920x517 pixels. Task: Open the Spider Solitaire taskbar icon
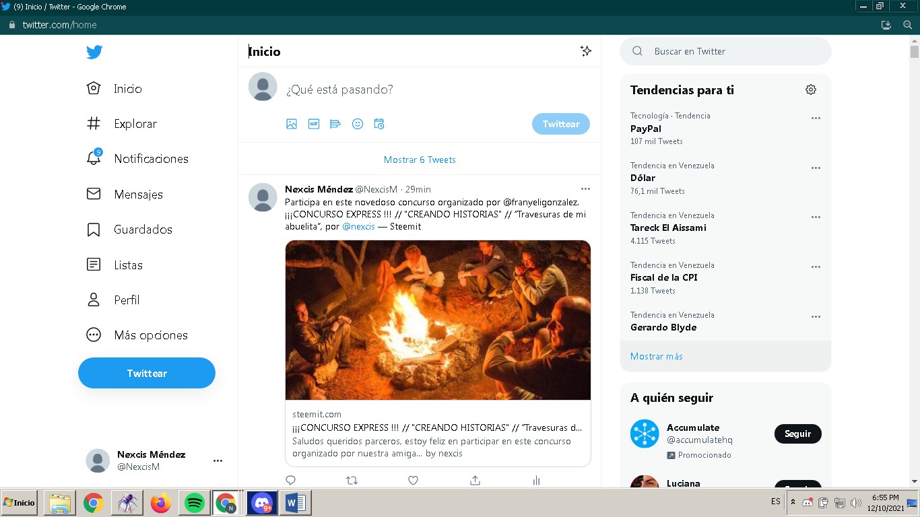click(127, 503)
